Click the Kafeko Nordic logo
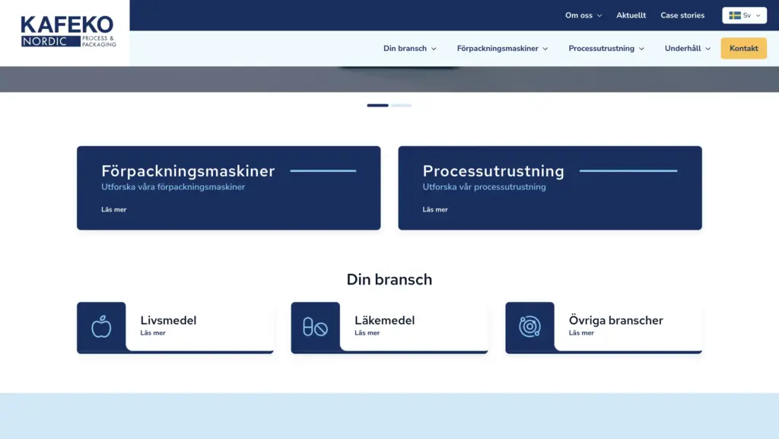 click(68, 32)
